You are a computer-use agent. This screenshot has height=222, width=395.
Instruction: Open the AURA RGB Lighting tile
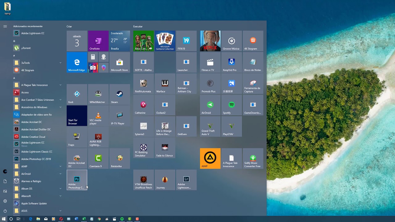click(98, 137)
